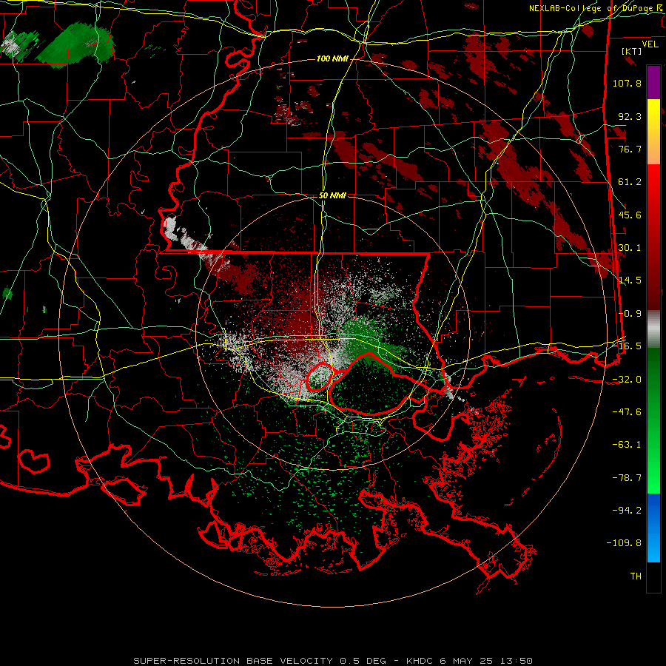Click the Super-Resolution Base Velocity caption

coord(332,661)
